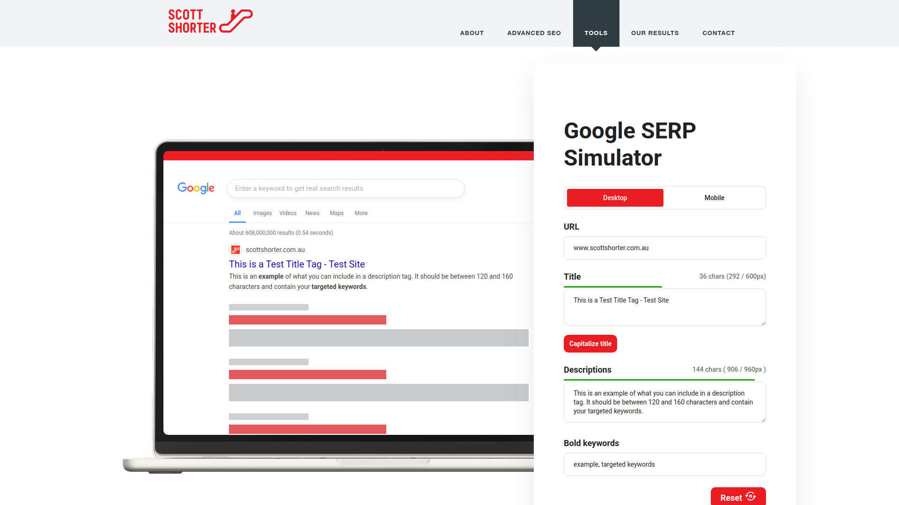
Task: Click the Bold keywords input field
Action: point(665,464)
